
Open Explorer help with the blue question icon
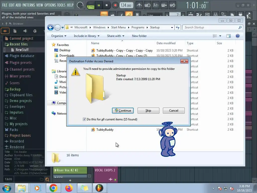(237, 36)
